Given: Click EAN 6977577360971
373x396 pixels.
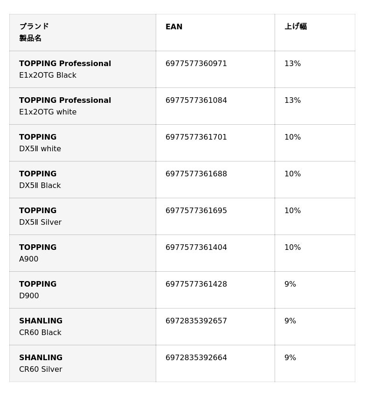Looking at the screenshot, I should [x=196, y=63].
